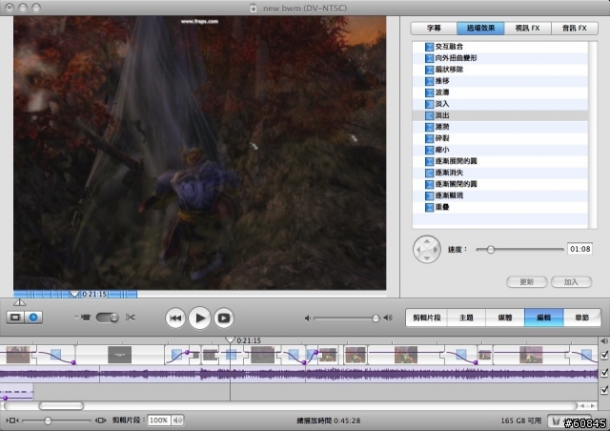
Task: Click the speaker icon above track checkboxes
Action: (604, 341)
